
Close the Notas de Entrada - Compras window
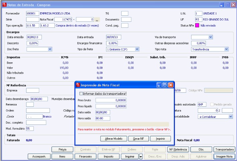[x=233, y=5]
